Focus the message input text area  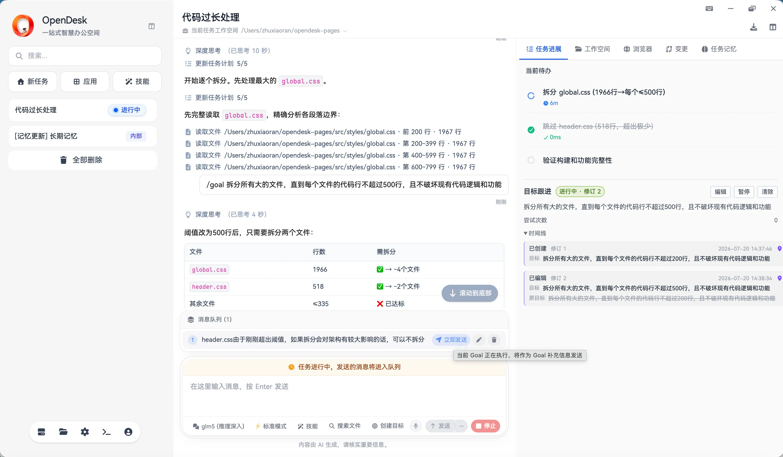tap(344, 396)
